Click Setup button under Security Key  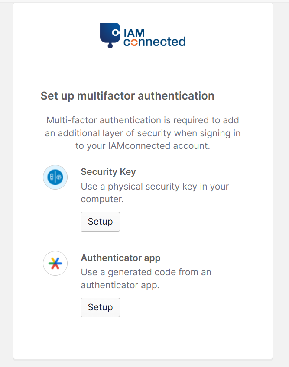tap(100, 222)
